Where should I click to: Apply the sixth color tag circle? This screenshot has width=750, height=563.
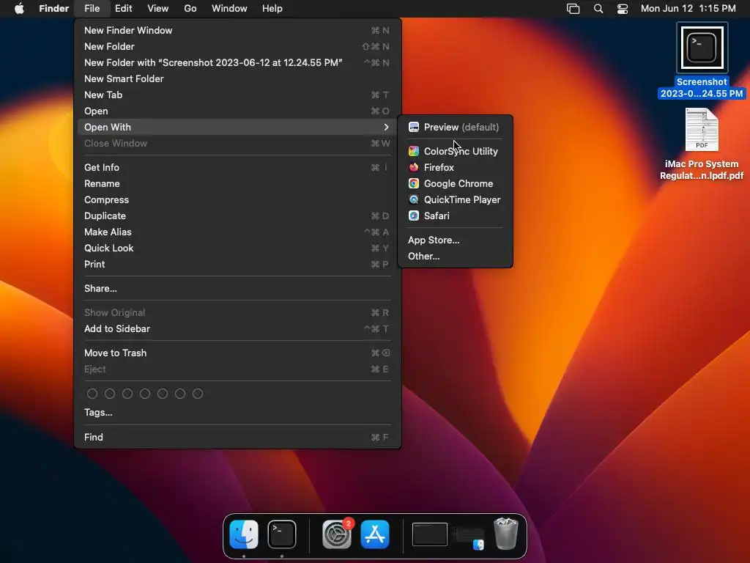click(180, 394)
